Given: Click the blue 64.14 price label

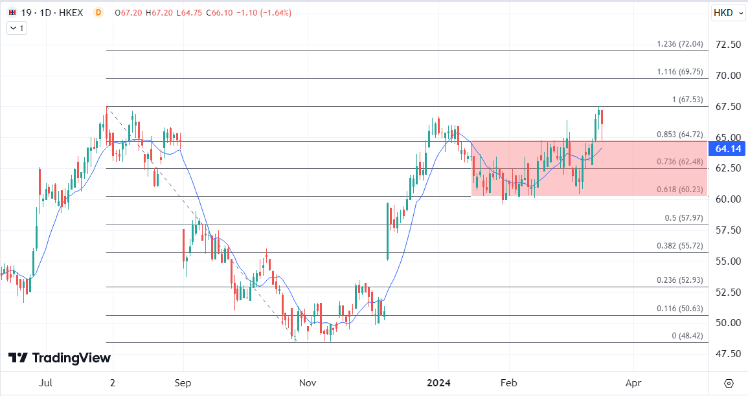Looking at the screenshot, I should point(727,149).
